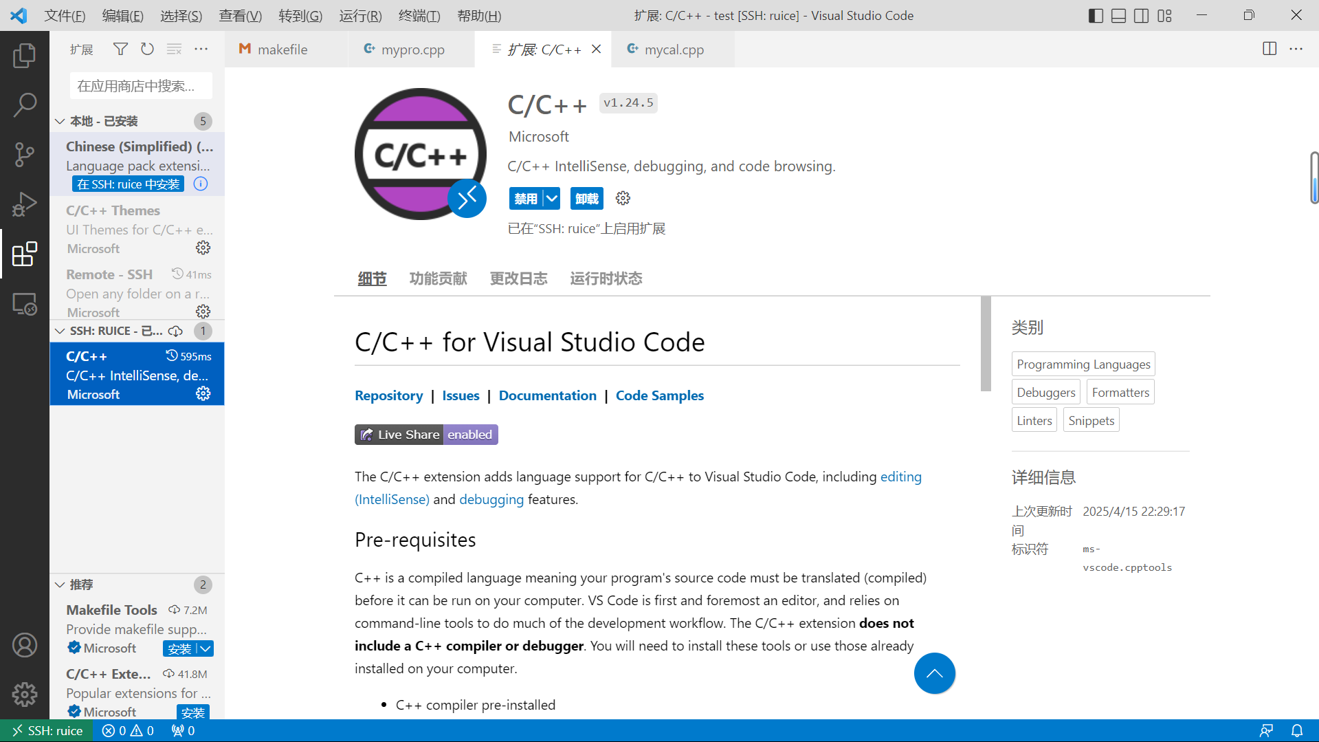Install the Makefile Tools extension
The width and height of the screenshot is (1319, 742).
coord(179,648)
